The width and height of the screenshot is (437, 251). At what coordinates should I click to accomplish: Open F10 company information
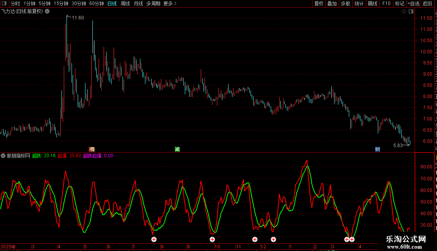pos(386,3)
